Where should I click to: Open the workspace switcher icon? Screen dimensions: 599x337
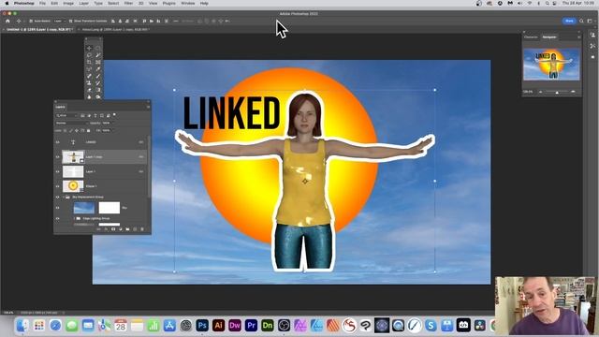coord(591,21)
